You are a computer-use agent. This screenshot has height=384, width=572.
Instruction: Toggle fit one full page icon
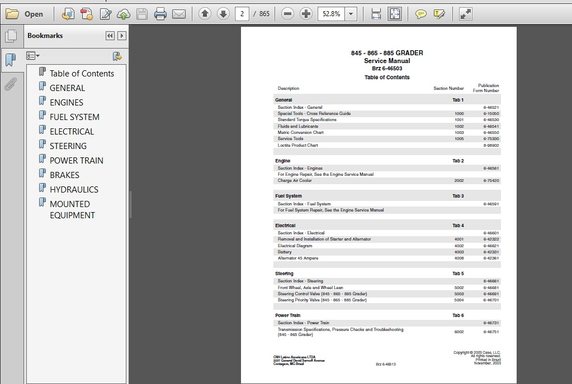click(395, 14)
